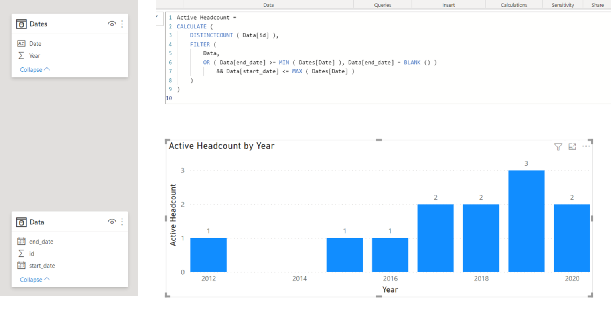Viewport: 611px width, 313px height.
Task: Click the Year axis title
Action: [x=390, y=290]
